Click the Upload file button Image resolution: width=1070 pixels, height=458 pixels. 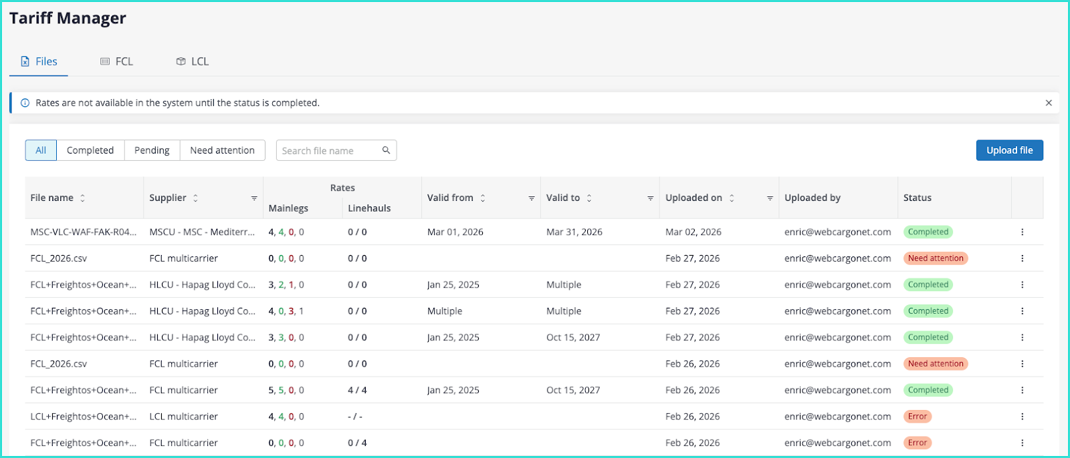pos(1009,150)
